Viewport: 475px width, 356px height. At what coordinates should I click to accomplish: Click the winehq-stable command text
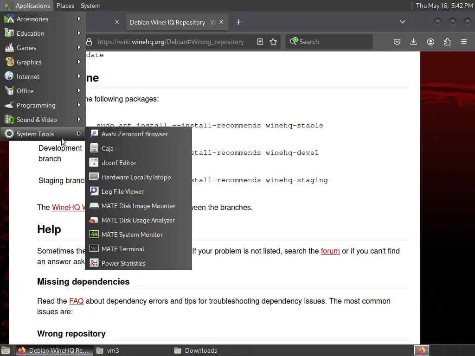pyautogui.click(x=210, y=125)
